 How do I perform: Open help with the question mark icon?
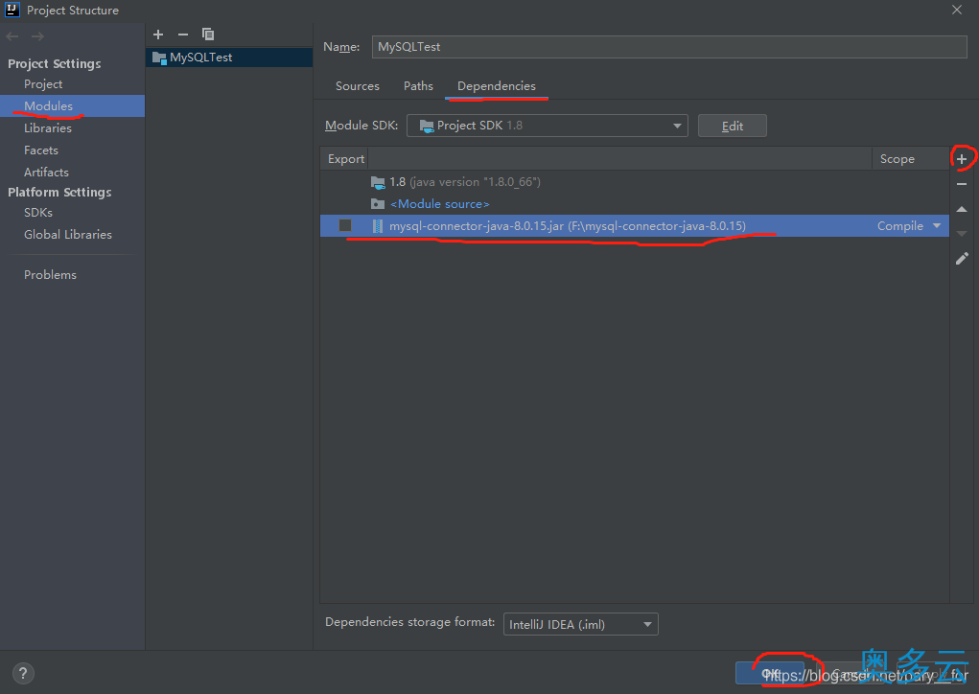[23, 673]
